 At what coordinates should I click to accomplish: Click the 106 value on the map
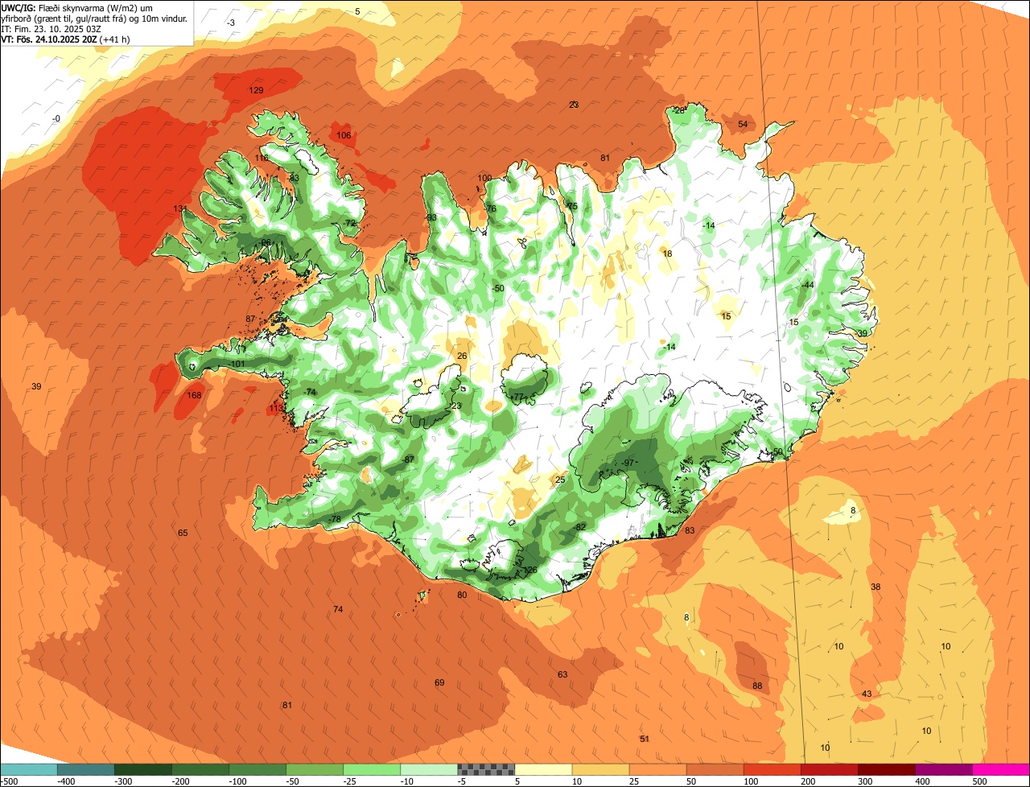point(344,135)
